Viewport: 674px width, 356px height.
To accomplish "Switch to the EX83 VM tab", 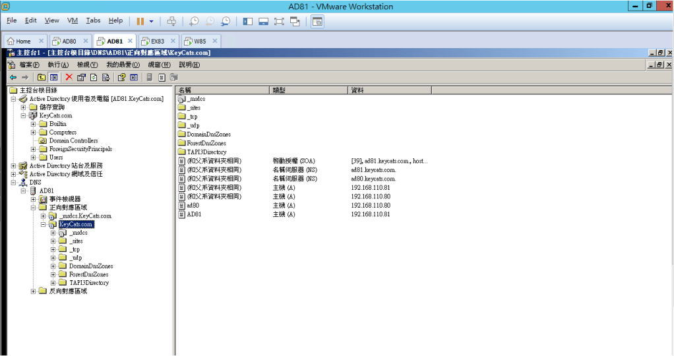I will [158, 41].
